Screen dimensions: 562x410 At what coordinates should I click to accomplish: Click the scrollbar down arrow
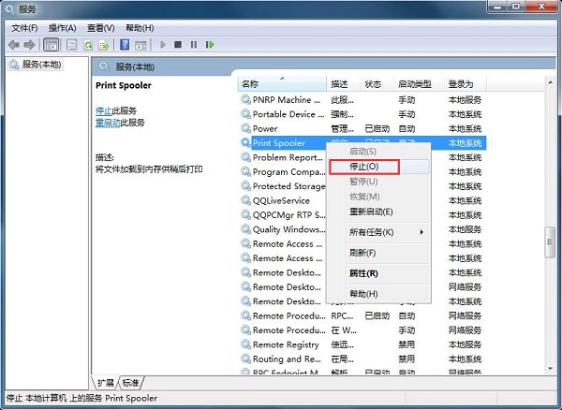point(550,369)
